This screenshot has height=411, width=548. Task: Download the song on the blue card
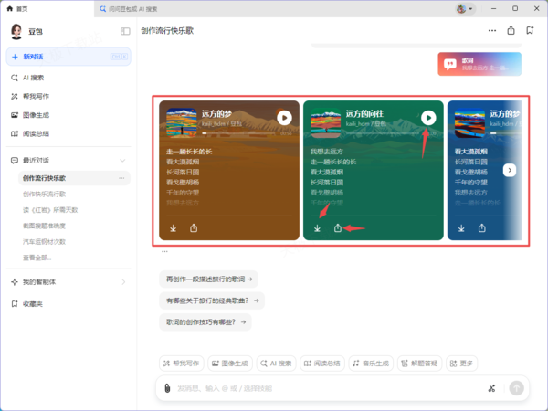pos(461,228)
